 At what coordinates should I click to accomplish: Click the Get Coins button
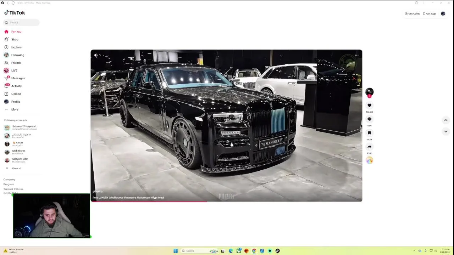coord(412,14)
